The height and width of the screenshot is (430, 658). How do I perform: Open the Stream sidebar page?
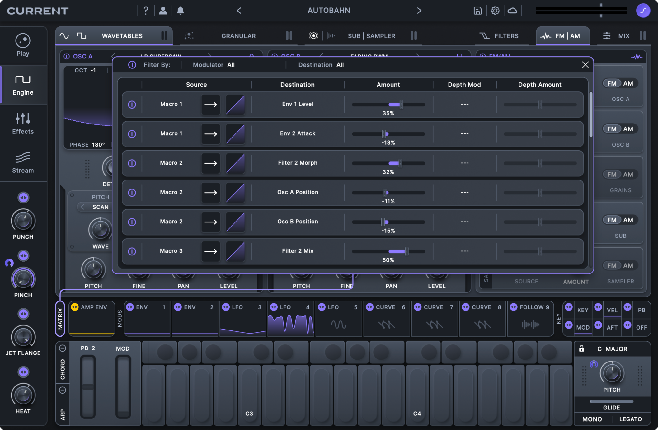(23, 162)
